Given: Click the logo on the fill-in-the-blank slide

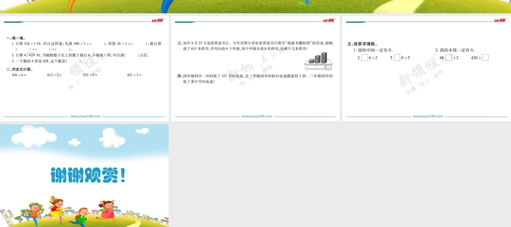Looking at the screenshot, I should coord(157,20).
